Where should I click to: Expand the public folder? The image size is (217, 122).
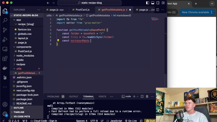click(26, 60)
